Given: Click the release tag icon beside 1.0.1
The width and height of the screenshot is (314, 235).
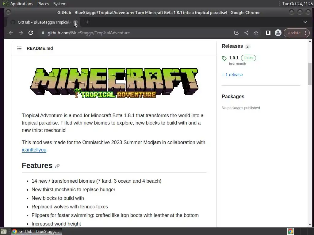Looking at the screenshot, I should (x=224, y=58).
